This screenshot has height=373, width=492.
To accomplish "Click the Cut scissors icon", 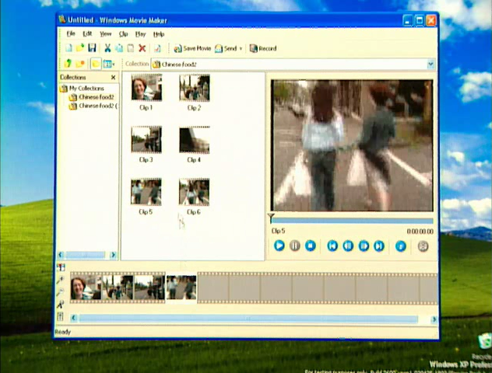I will (107, 48).
